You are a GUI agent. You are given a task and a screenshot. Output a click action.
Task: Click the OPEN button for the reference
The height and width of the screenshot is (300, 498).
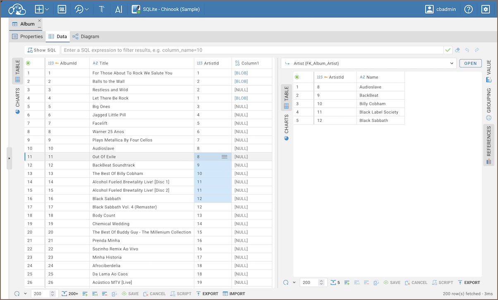coord(471,63)
